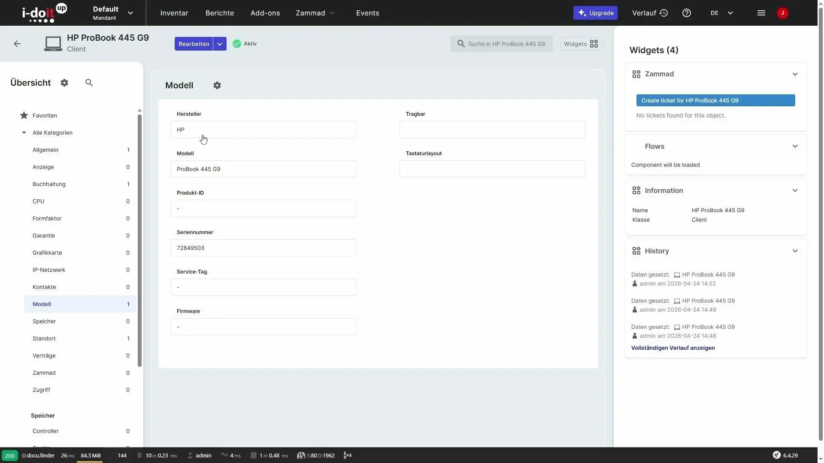Screen dimensions: 824x463
Task: Click the Modell field ProBook 445 G9
Action: point(264,169)
